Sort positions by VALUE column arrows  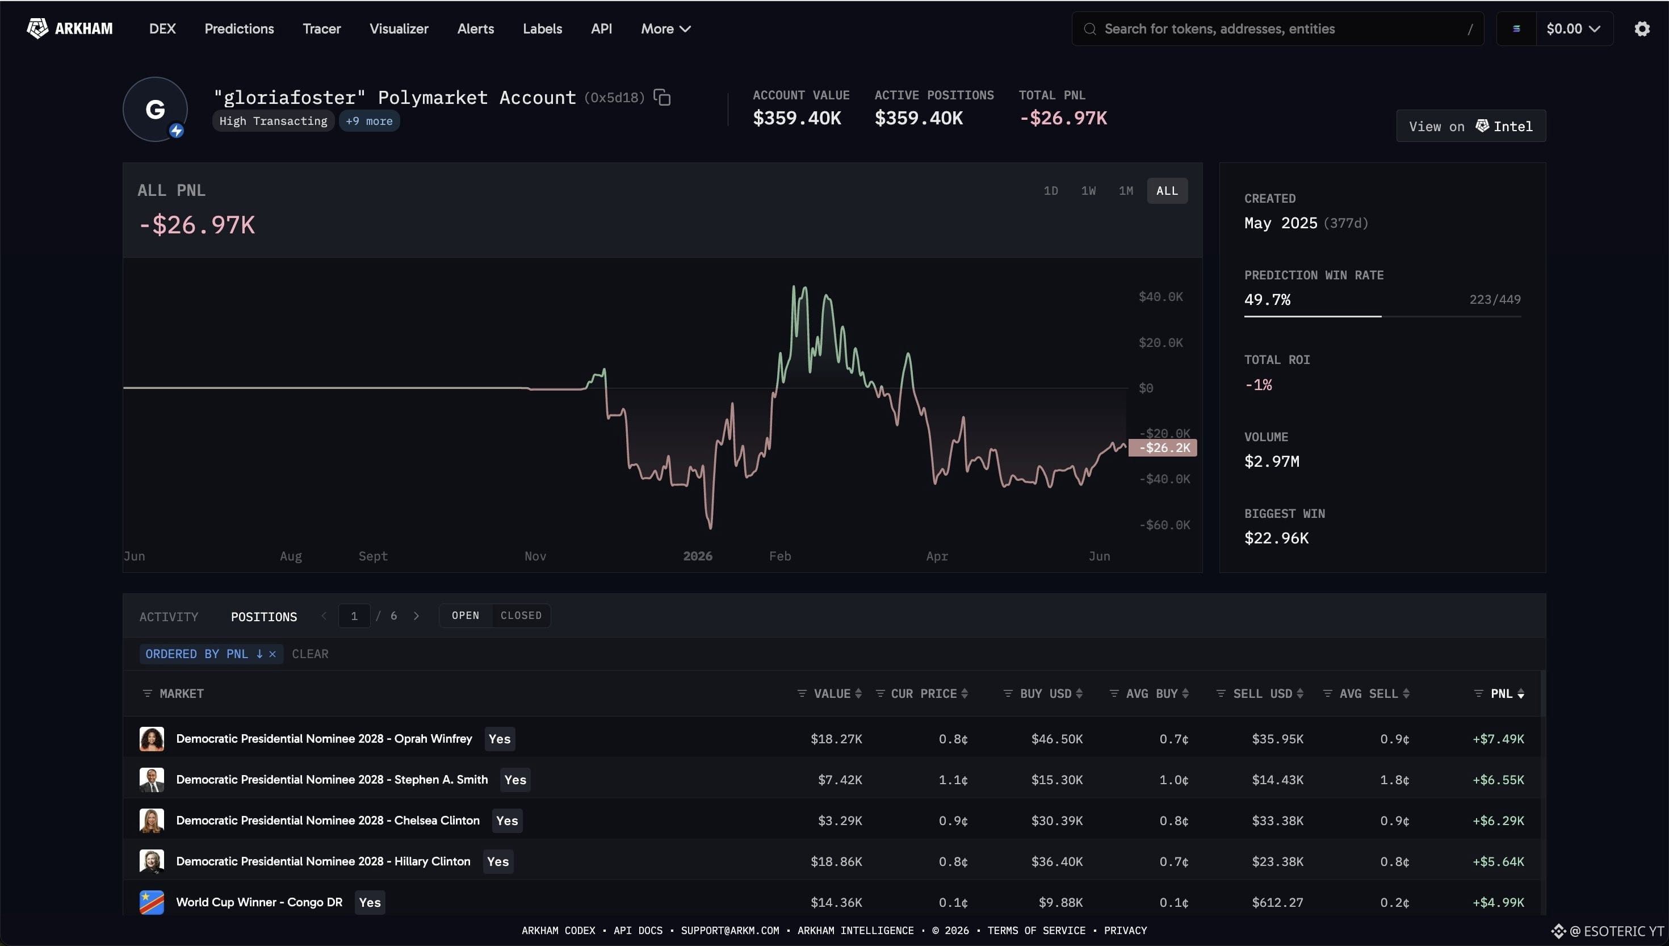pos(858,693)
